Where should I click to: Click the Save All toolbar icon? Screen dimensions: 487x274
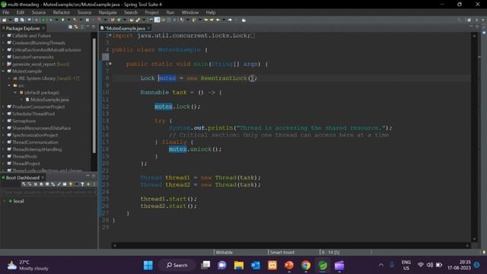[x=22, y=20]
